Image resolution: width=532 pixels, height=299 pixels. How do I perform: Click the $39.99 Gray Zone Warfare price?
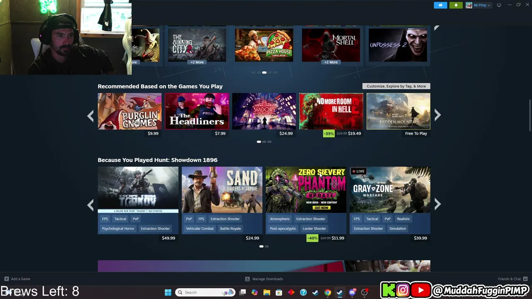click(x=420, y=238)
